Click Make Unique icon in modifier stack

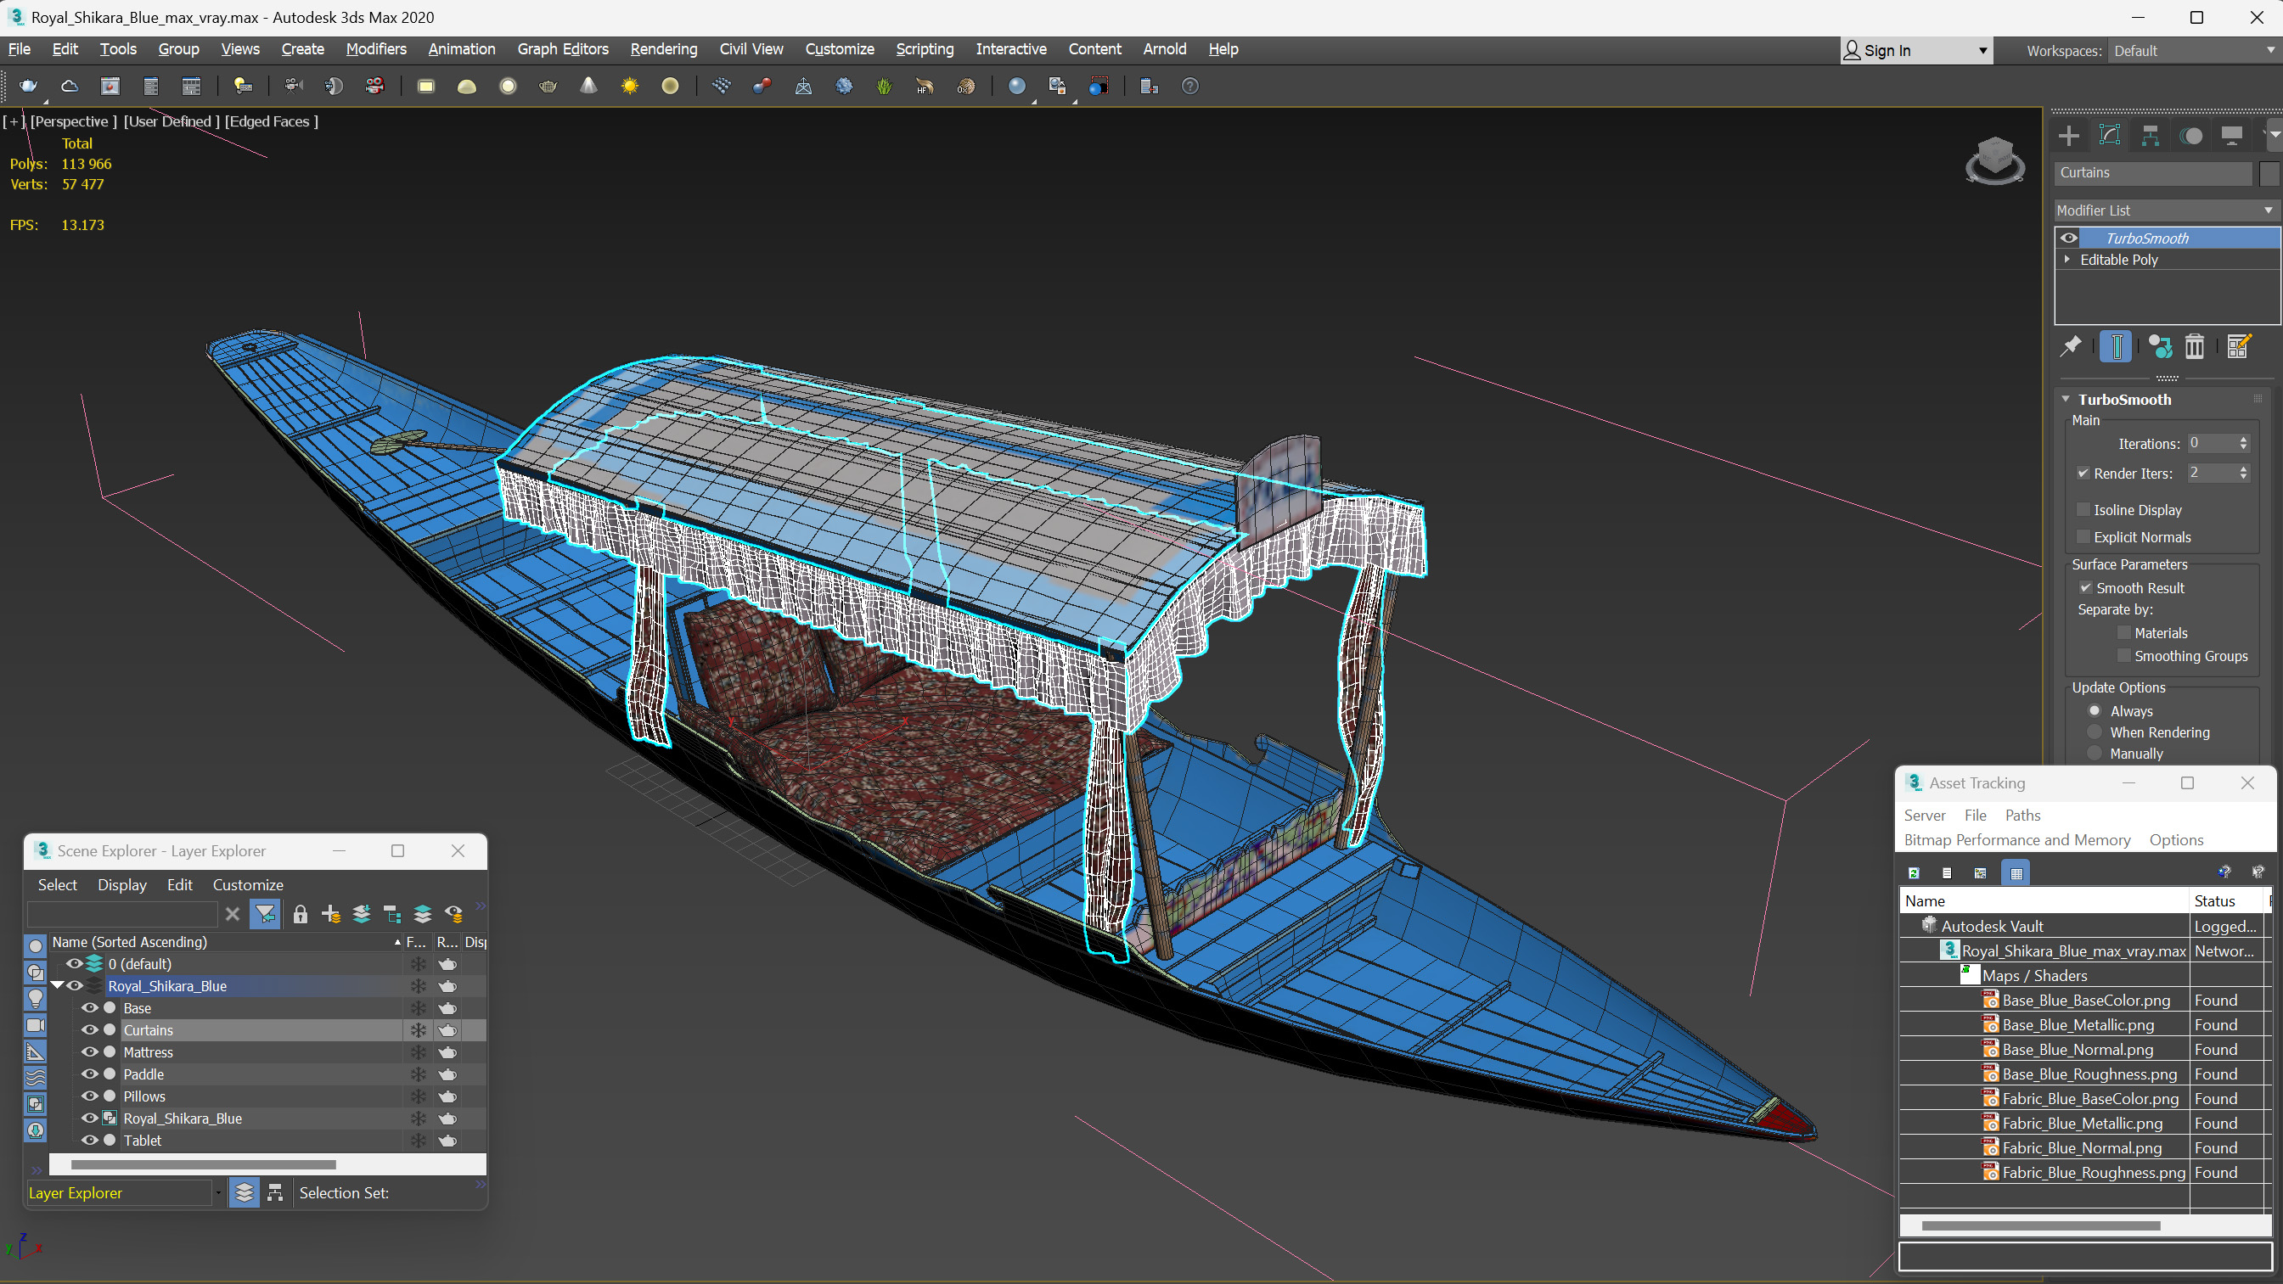pos(2160,346)
